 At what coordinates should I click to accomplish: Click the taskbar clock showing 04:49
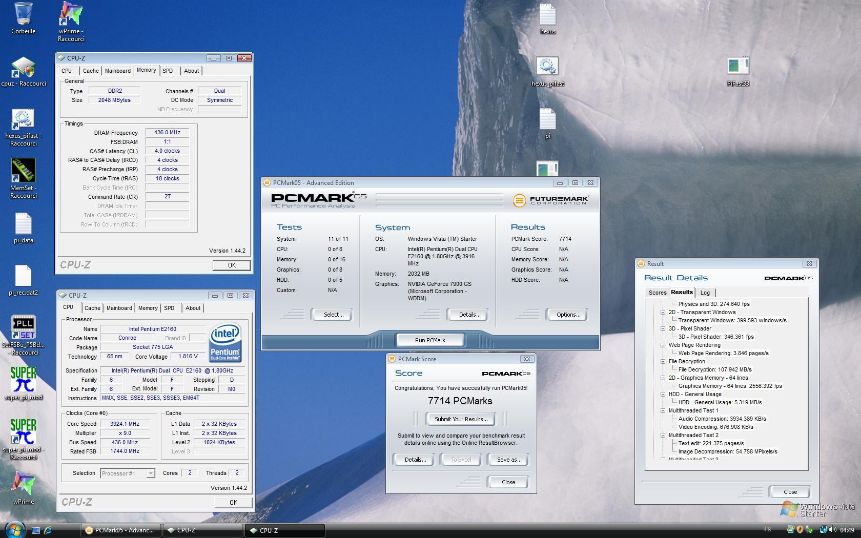click(x=847, y=530)
